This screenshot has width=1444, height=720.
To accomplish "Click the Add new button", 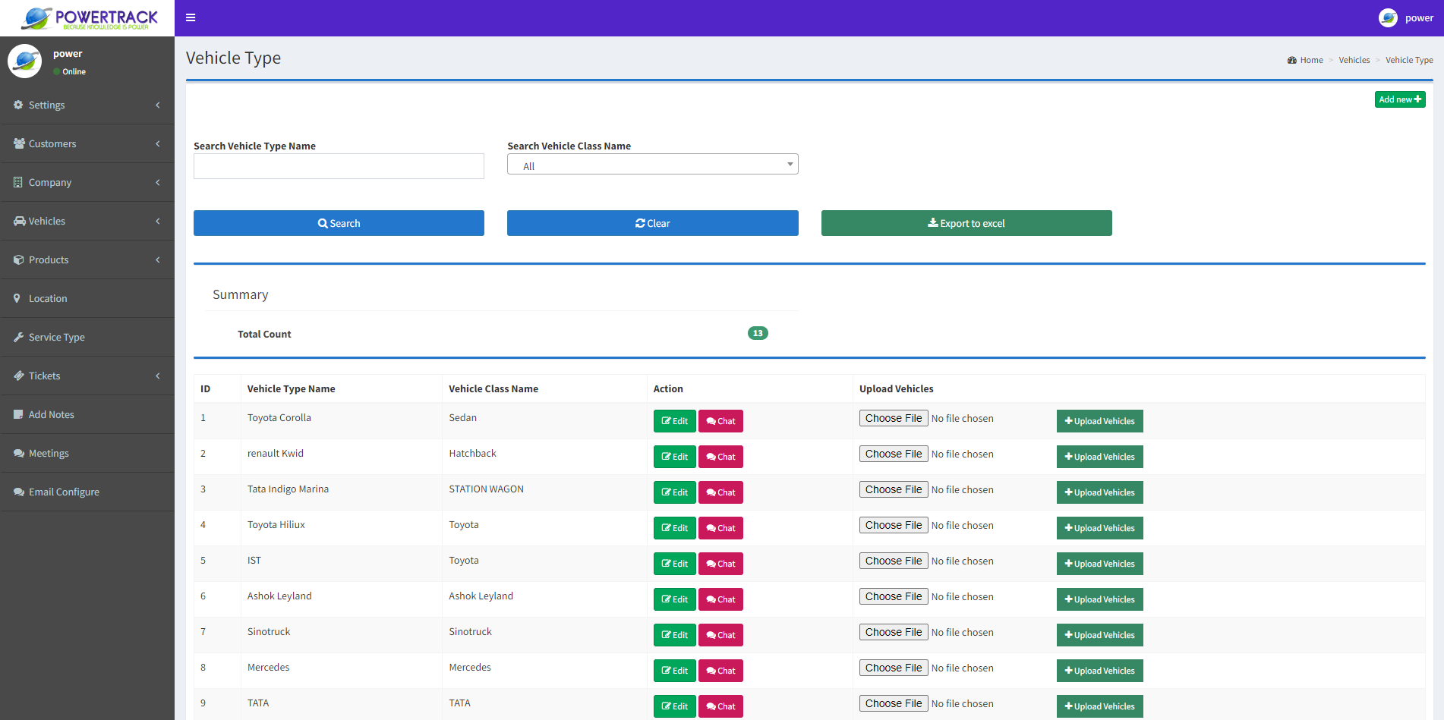I will (1399, 99).
